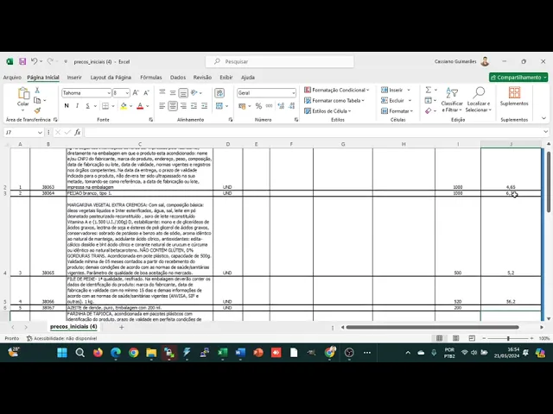
Task: Open Localizar e Selecionar
Action: pyautogui.click(x=479, y=100)
